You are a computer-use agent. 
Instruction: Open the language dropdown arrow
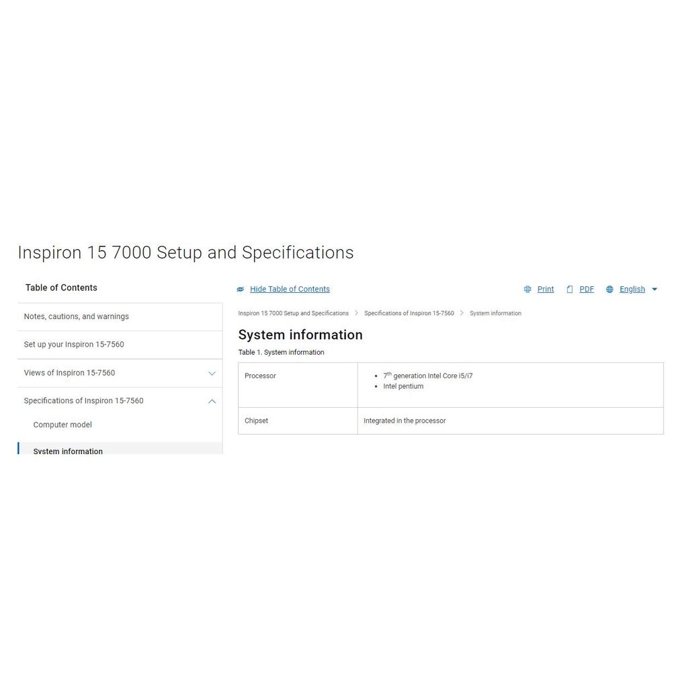(655, 290)
